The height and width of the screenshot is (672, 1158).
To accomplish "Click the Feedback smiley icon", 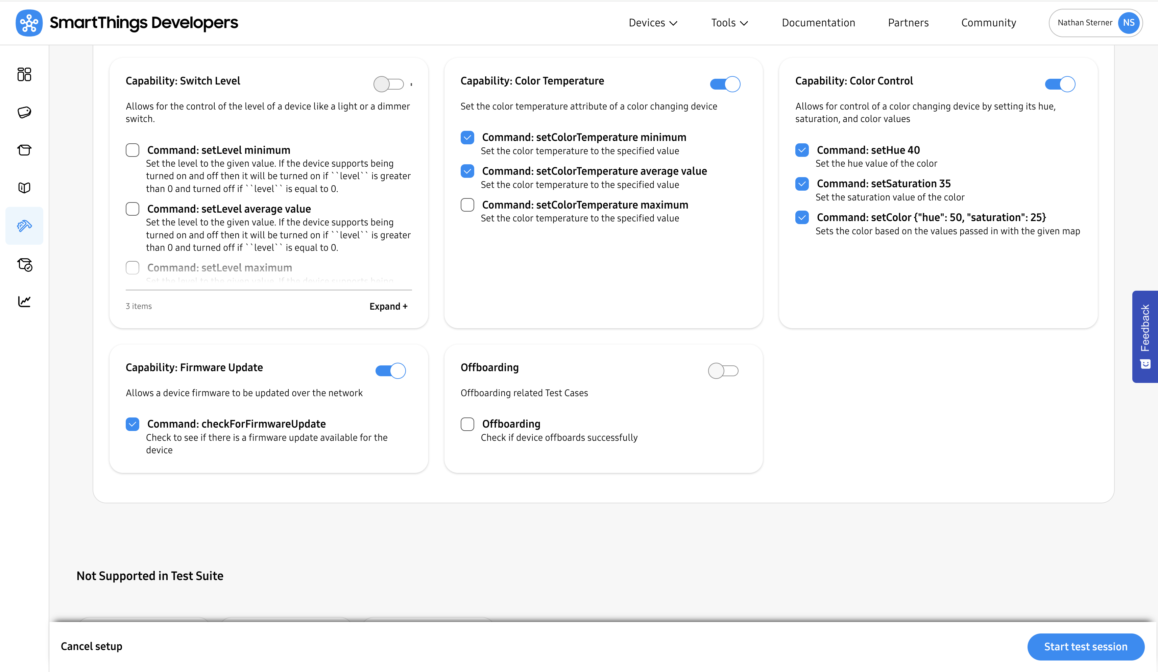I will [1145, 364].
